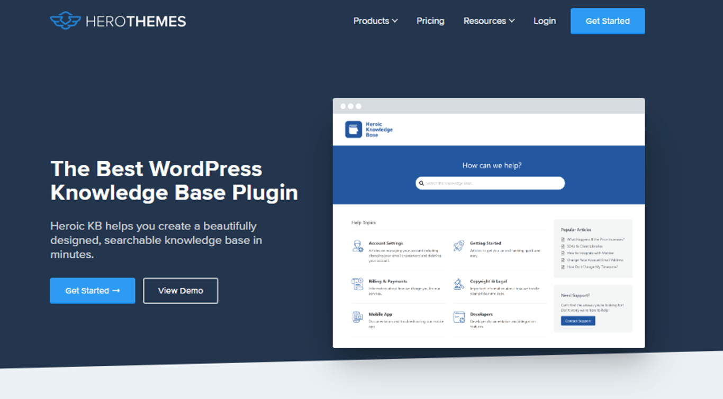Click document icon beside 'How to Integrate with Mobiles'
723x399 pixels.
[563, 253]
